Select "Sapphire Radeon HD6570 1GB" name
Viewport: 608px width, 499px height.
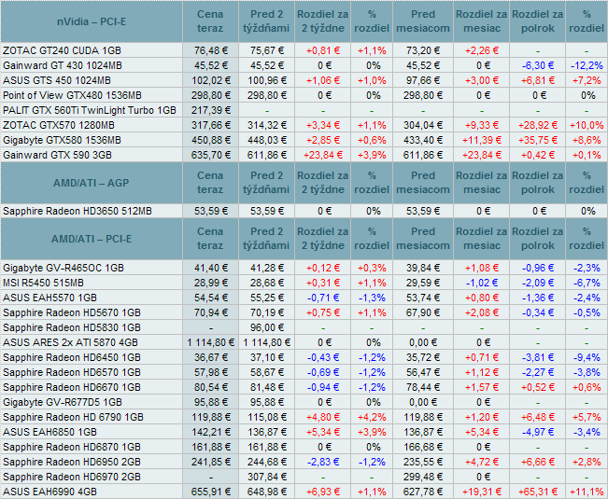(x=72, y=372)
